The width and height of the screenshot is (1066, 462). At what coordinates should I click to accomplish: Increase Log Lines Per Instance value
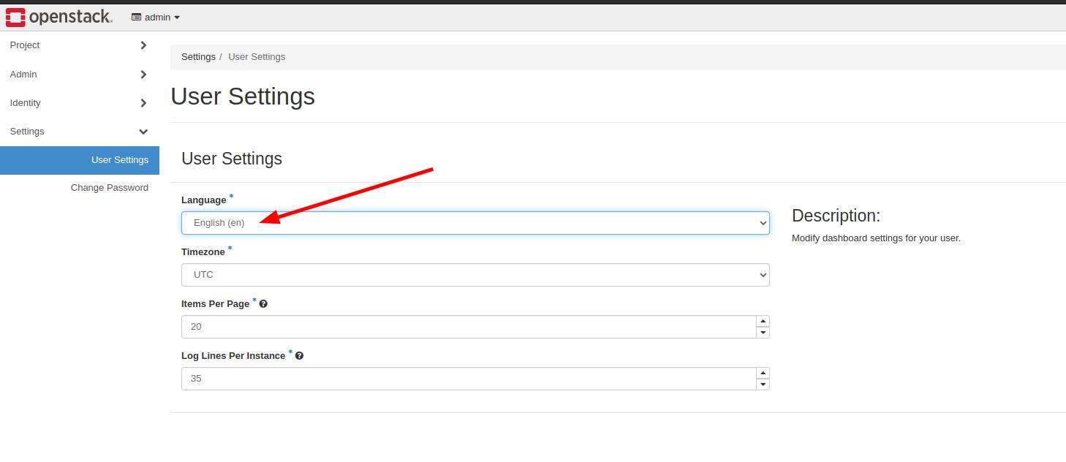click(763, 374)
